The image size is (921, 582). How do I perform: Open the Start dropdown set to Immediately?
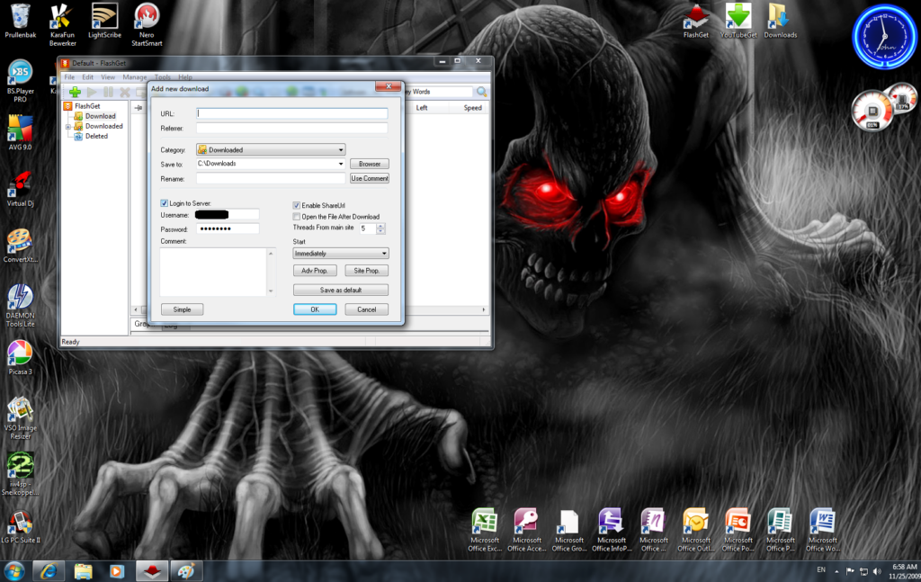(x=341, y=254)
